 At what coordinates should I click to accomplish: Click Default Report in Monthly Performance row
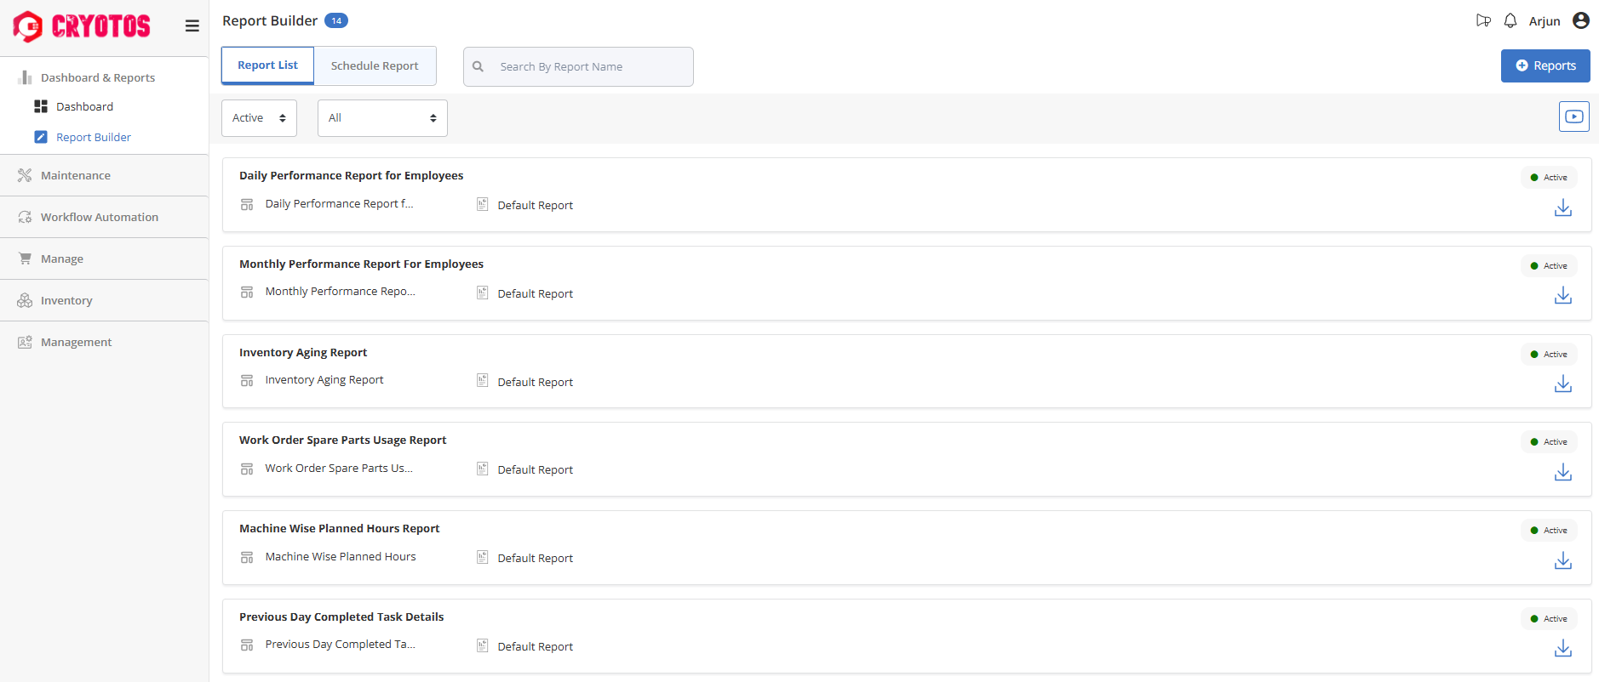(x=535, y=293)
